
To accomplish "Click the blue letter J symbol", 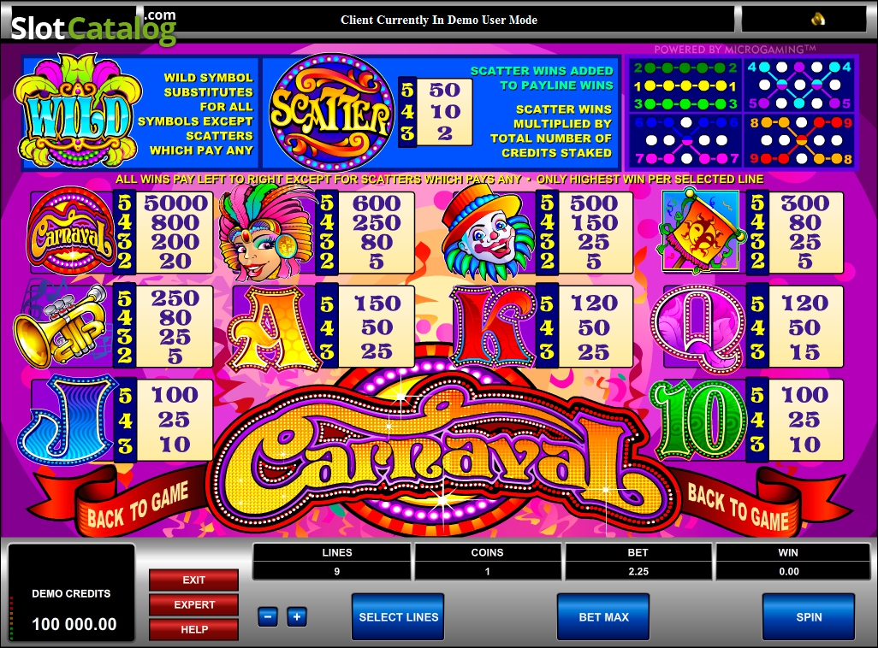I will [68, 419].
